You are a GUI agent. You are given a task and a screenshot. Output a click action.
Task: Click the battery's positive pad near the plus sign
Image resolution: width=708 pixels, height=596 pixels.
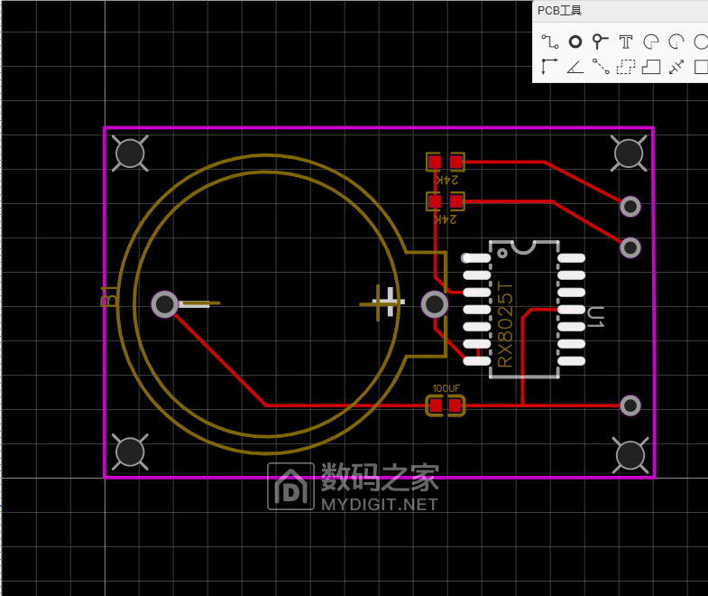[x=435, y=304]
